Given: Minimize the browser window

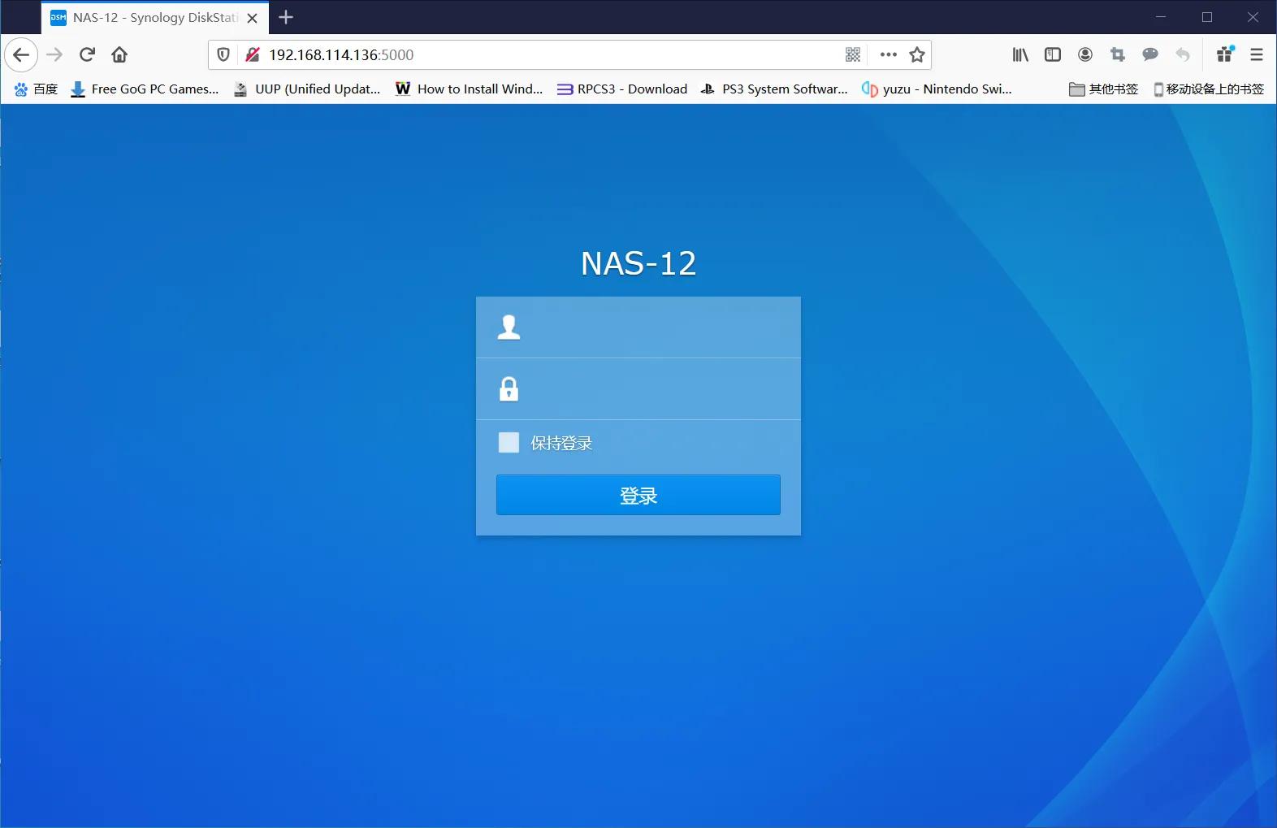Looking at the screenshot, I should (1161, 17).
